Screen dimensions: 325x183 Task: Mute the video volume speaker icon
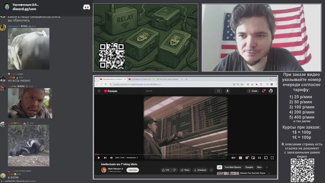pyautogui.click(x=111, y=158)
